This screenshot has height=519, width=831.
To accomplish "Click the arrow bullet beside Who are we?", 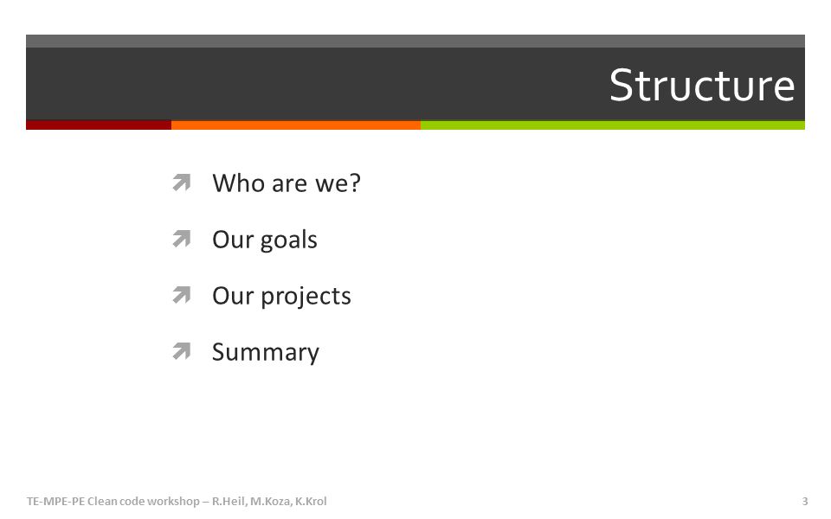I will pos(181,183).
